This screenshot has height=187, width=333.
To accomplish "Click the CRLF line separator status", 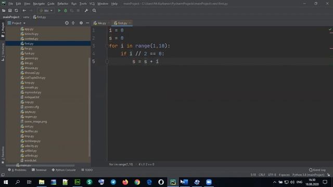I will click(262, 175).
